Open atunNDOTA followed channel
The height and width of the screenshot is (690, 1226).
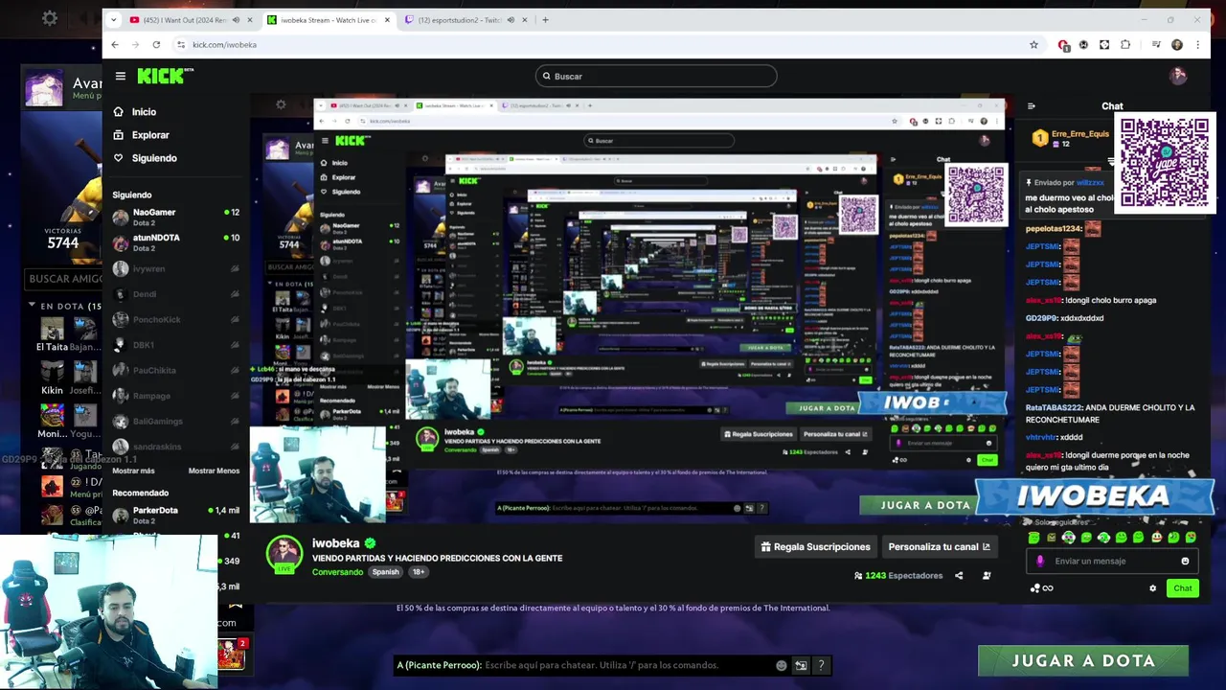[x=176, y=242]
